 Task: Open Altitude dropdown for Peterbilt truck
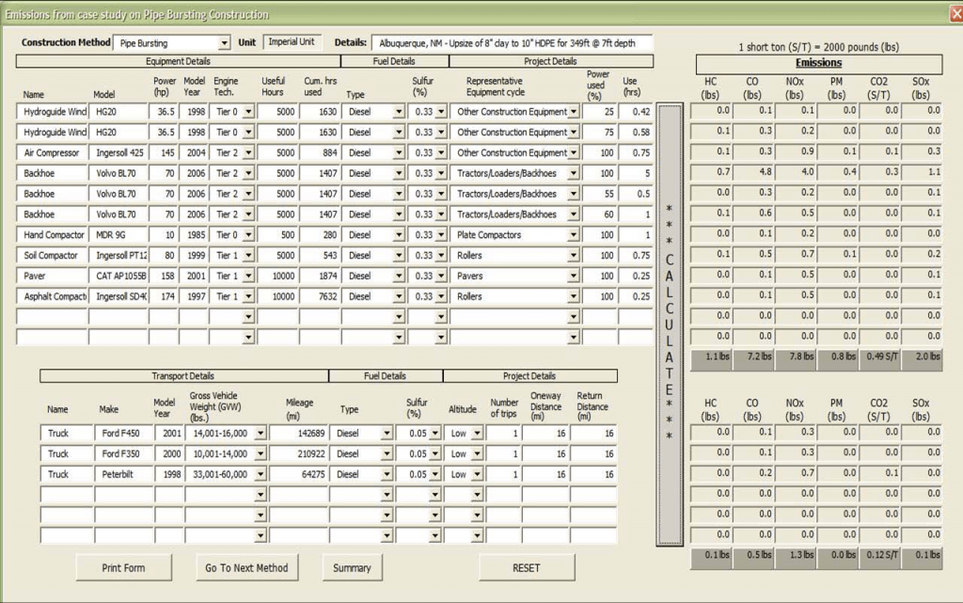[x=477, y=475]
